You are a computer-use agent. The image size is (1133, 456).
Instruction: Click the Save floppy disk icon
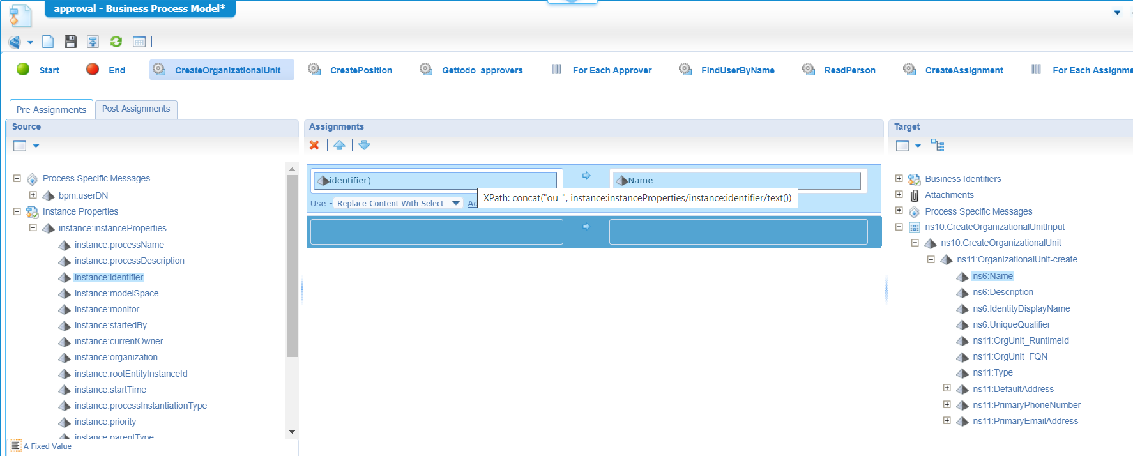pyautogui.click(x=70, y=42)
